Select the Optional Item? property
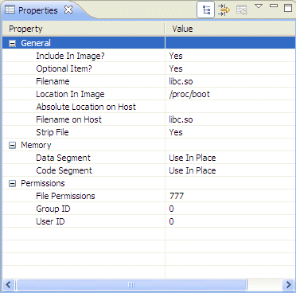This screenshot has height=293, width=296. (x=64, y=68)
